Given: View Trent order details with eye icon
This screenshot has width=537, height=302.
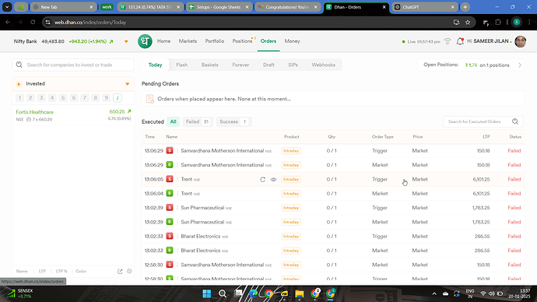Looking at the screenshot, I should [x=273, y=180].
